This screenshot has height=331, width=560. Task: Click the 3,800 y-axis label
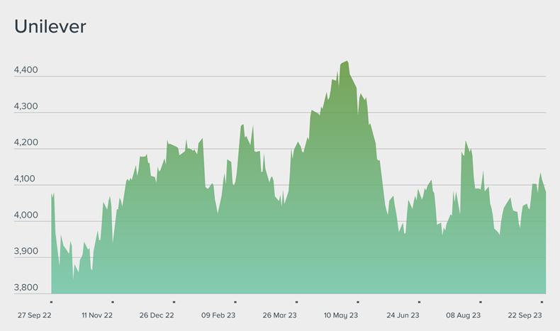tap(26, 288)
